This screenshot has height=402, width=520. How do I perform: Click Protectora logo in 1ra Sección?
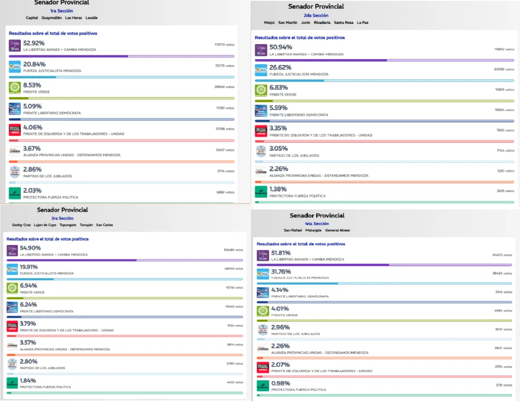[x=15, y=193]
